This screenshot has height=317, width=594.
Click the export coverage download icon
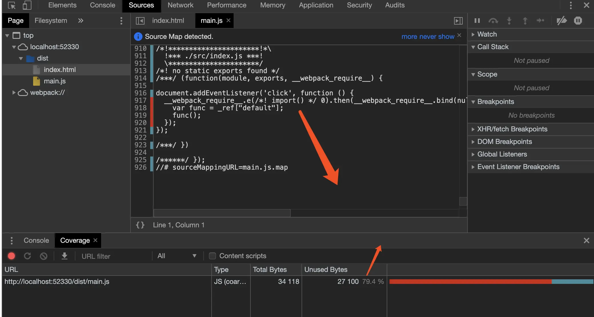(65, 256)
